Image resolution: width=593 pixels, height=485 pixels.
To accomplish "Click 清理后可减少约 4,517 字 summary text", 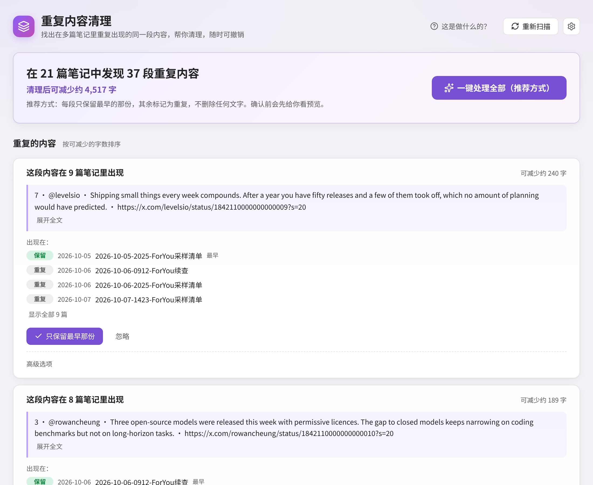I will click(71, 90).
